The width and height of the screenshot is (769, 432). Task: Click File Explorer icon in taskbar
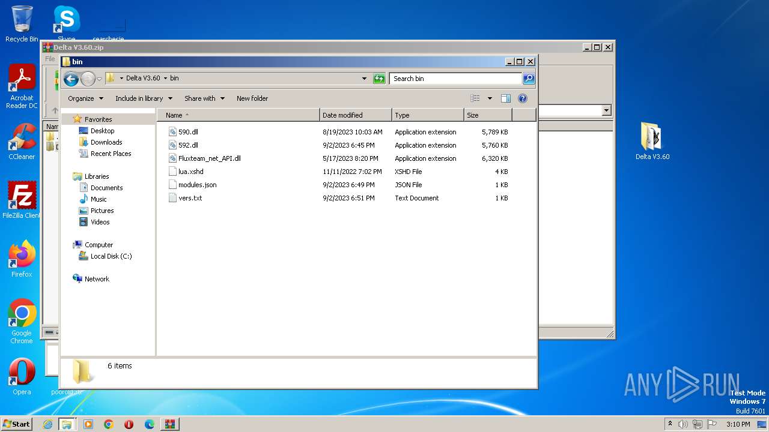67,424
